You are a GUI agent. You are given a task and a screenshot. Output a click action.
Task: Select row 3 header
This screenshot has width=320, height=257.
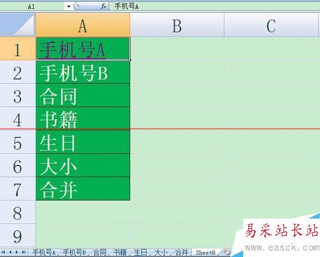17,95
